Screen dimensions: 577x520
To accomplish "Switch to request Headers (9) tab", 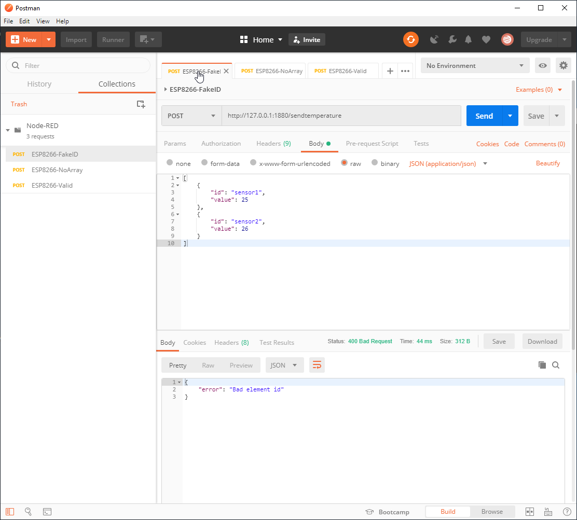I will [x=273, y=144].
